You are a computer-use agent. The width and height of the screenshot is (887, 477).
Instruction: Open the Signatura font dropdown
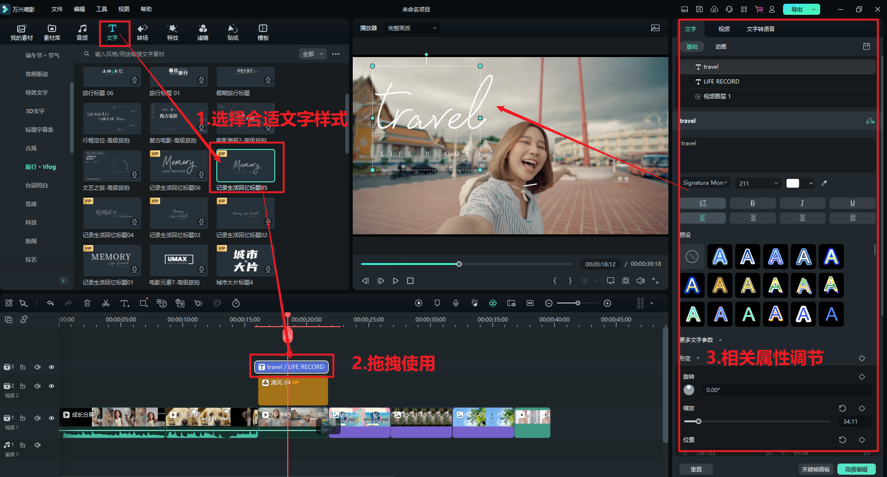tap(706, 183)
